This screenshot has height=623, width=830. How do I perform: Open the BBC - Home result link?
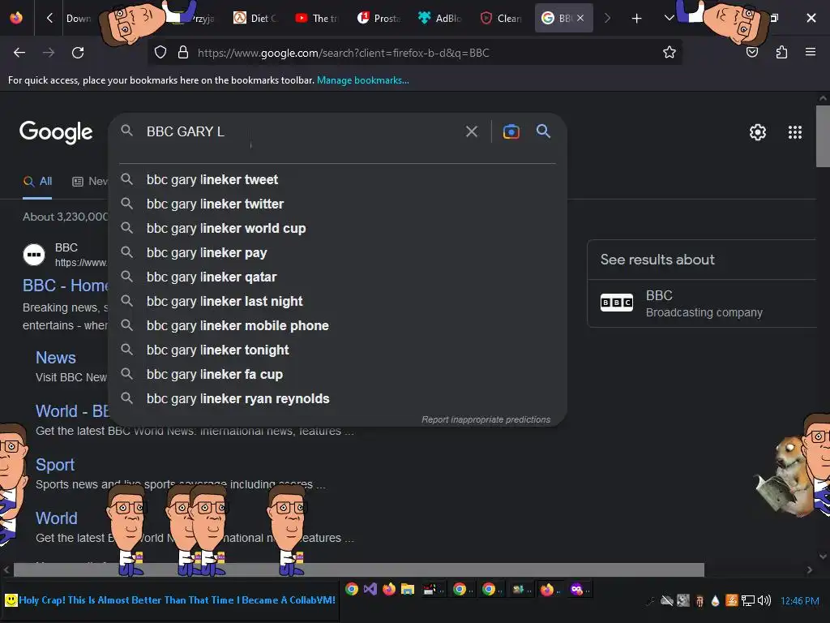pyautogui.click(x=65, y=286)
